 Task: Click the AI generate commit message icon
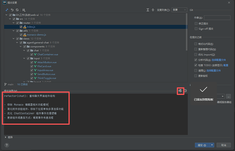pyautogui.click(x=180, y=91)
